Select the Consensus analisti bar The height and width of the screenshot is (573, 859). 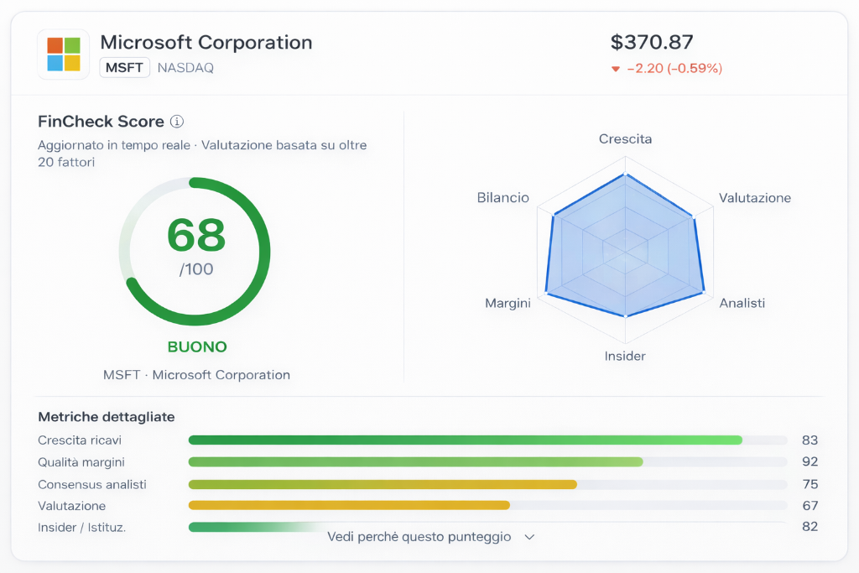click(487, 484)
